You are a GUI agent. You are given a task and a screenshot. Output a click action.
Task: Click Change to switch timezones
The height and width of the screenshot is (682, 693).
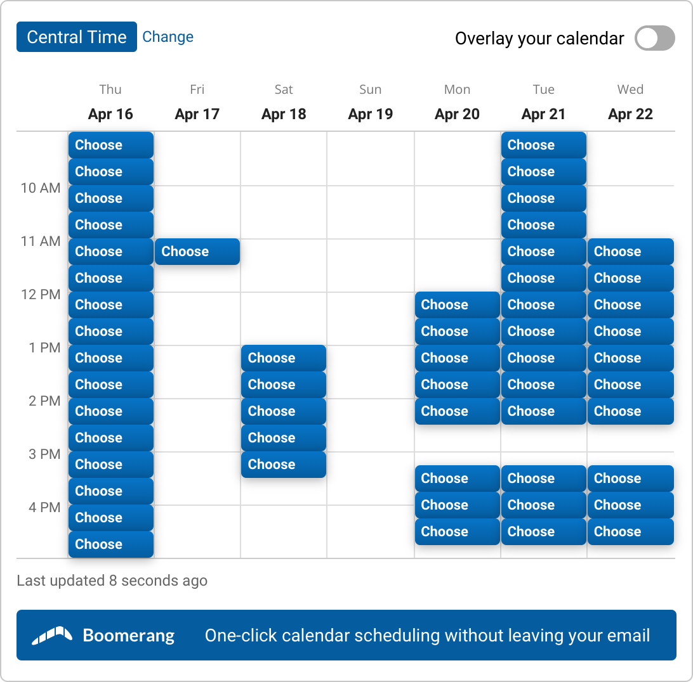tap(168, 37)
